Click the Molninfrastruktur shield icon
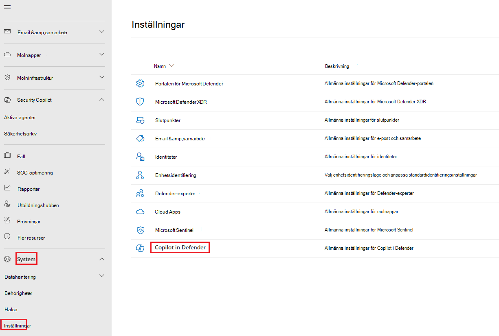 click(7, 77)
